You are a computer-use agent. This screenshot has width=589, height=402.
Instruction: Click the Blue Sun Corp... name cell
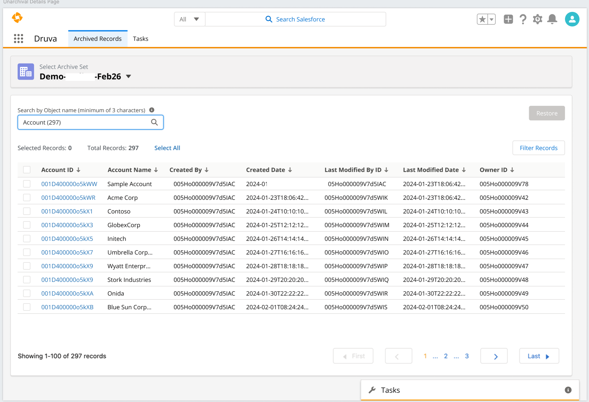tap(129, 307)
